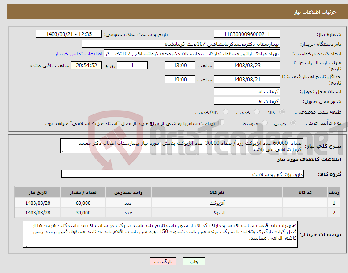The height and width of the screenshot is (273, 348).
Task: Click the announcement date field 1403/03/21 - 12:35
Action: coord(68,34)
